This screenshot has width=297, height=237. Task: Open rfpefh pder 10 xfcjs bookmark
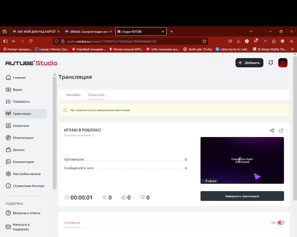[198, 49]
